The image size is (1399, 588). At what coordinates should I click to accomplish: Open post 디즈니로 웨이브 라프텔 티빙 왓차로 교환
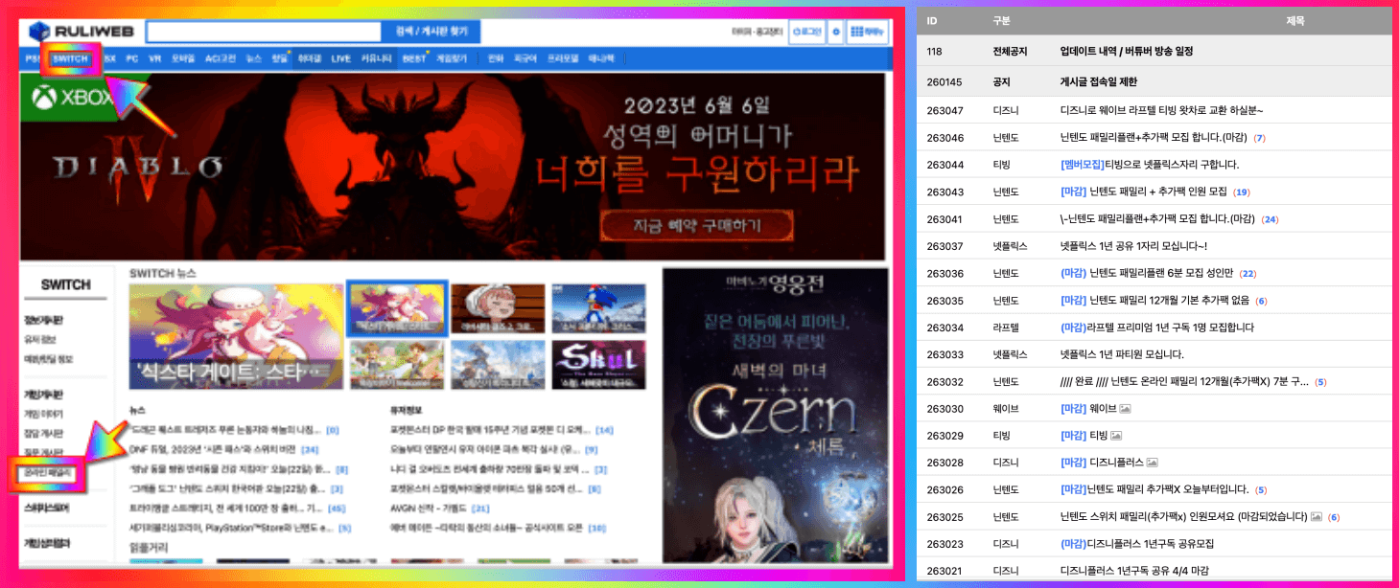[1161, 110]
